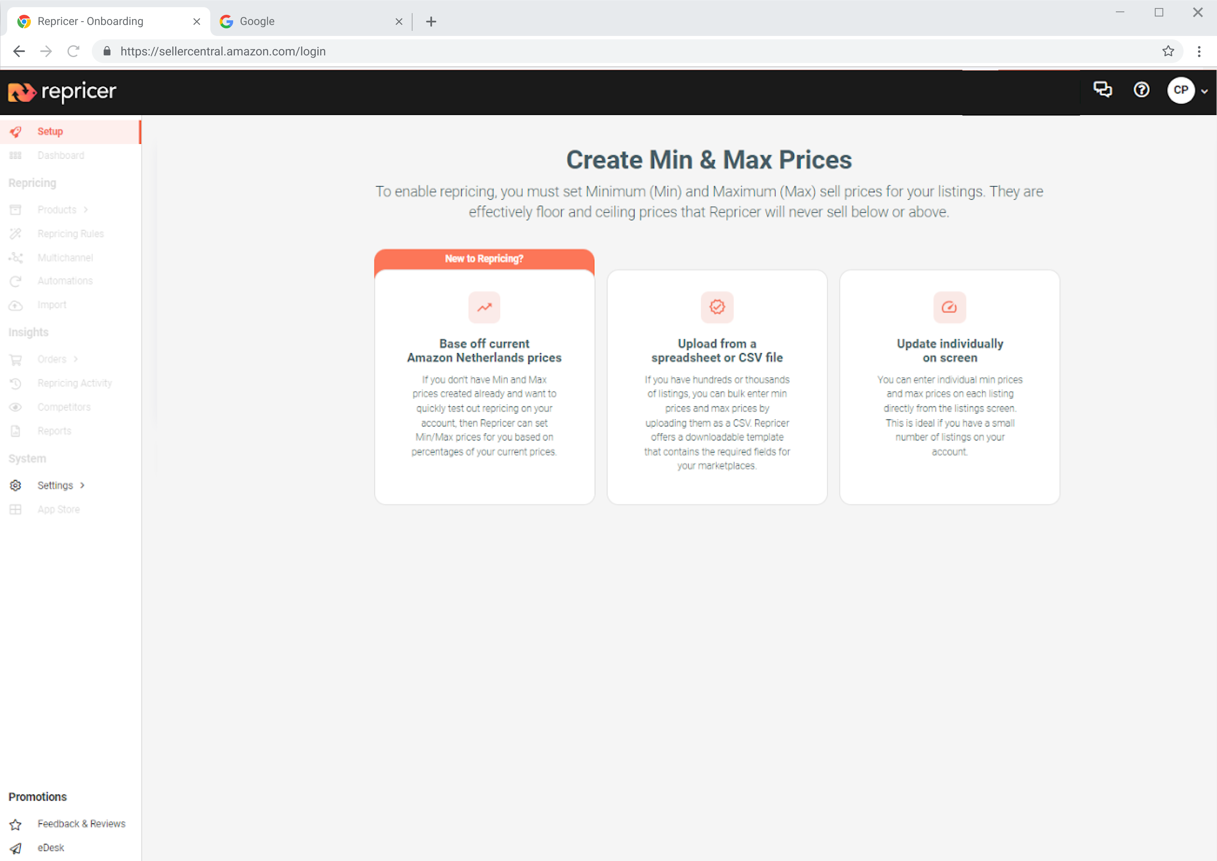Image resolution: width=1217 pixels, height=861 pixels.
Task: Go forward in browser history
Action: click(46, 52)
